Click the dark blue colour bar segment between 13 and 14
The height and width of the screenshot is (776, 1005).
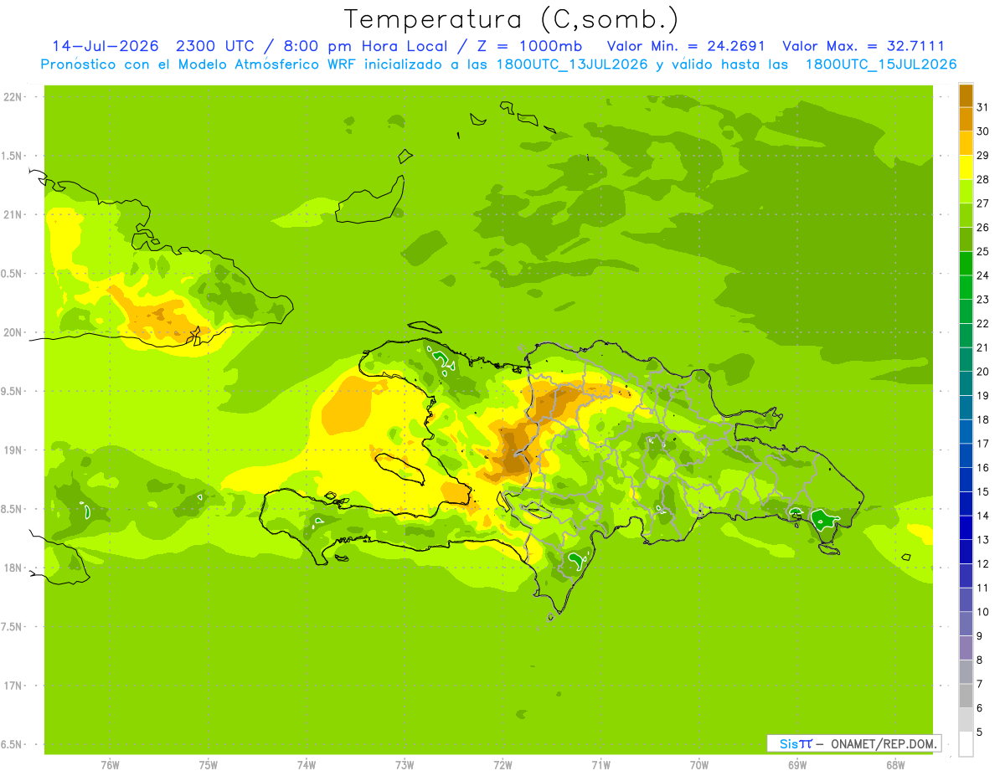pos(966,527)
